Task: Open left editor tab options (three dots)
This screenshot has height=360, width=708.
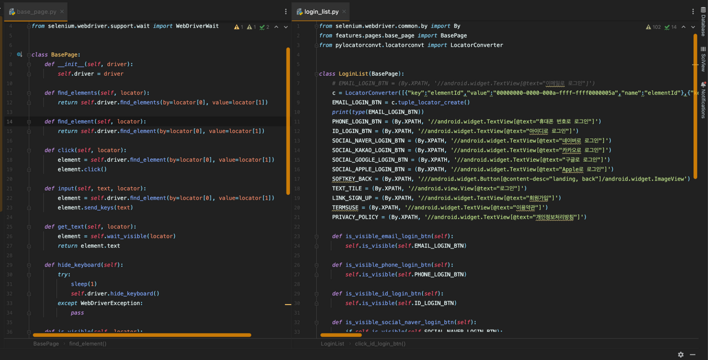Action: [x=285, y=12]
